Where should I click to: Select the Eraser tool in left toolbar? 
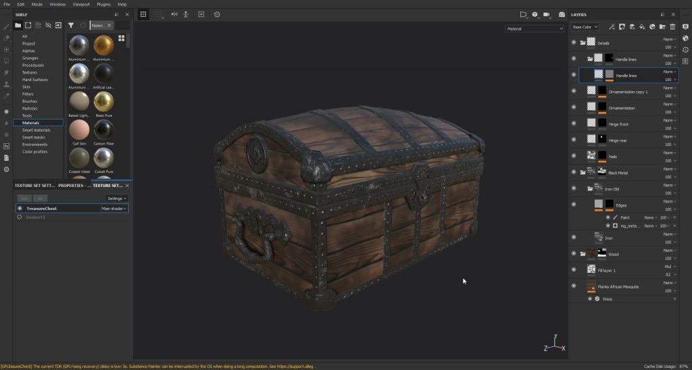tap(6, 38)
